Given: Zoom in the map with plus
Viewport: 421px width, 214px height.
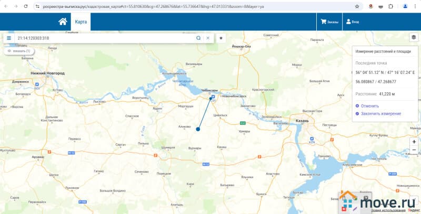Looking at the screenshot, I should coord(414,142).
